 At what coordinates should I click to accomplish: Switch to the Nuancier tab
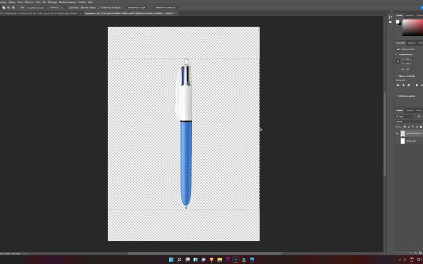click(409, 15)
